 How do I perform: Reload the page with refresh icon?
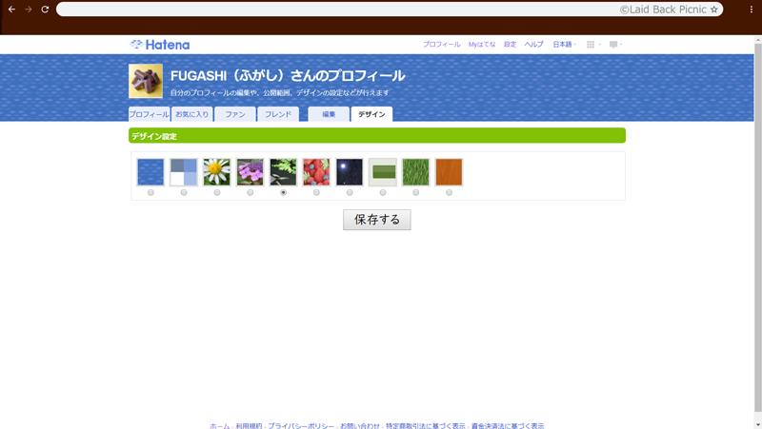pyautogui.click(x=45, y=10)
